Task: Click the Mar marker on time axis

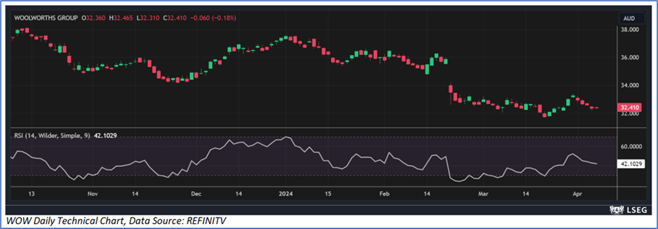Action: (x=483, y=193)
